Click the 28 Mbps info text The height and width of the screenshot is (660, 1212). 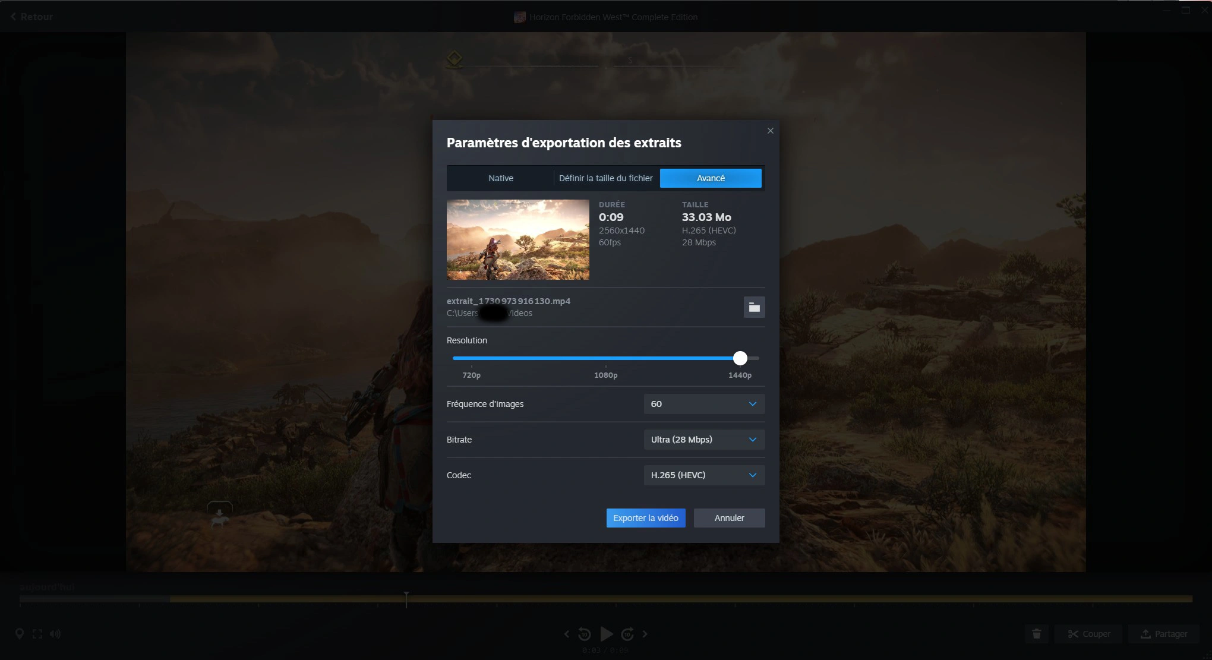coord(699,242)
